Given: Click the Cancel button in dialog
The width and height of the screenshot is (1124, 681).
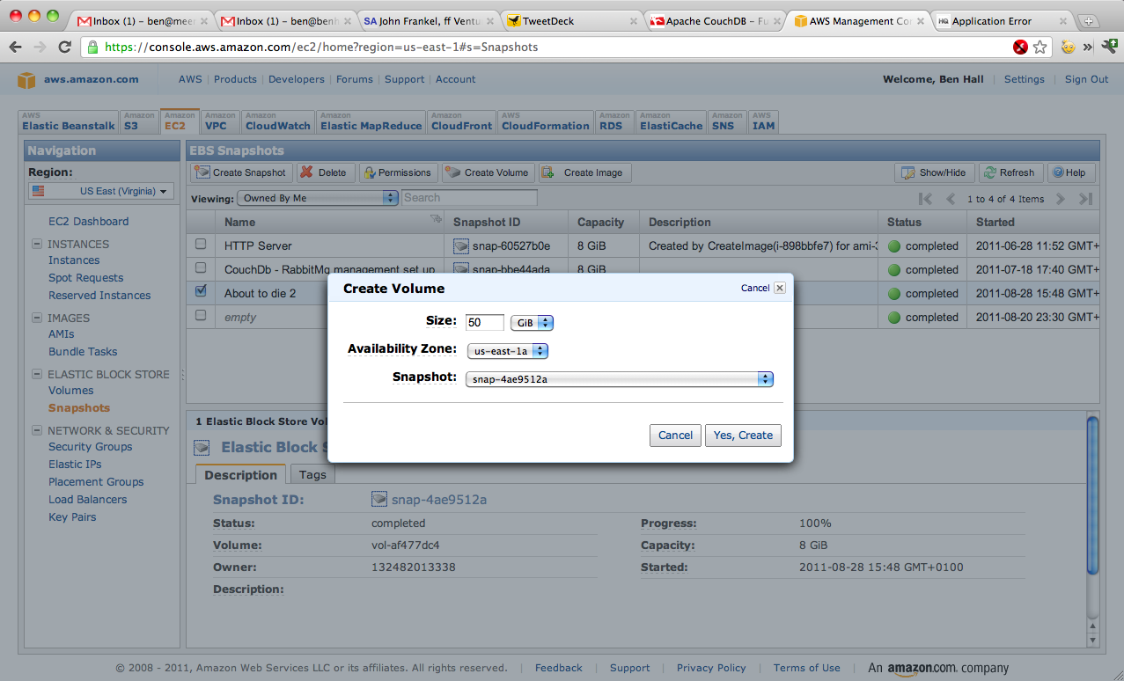Looking at the screenshot, I should pyautogui.click(x=676, y=435).
